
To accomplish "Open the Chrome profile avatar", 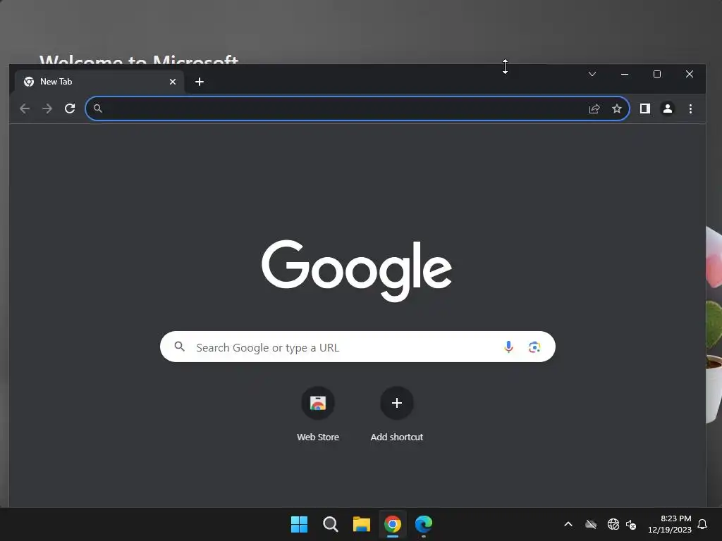I will click(667, 108).
